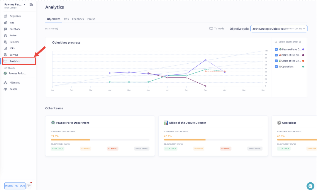Image resolution: width=317 pixels, height=190 pixels.
Task: Collapse the sidebar with the menu-search icon
Action: (x=31, y=5)
